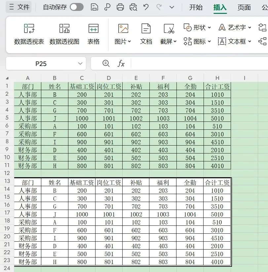Click the name box showing P25

[x=41, y=64]
